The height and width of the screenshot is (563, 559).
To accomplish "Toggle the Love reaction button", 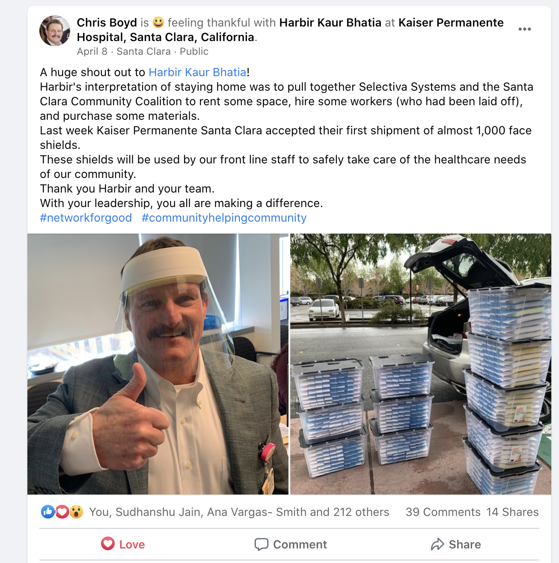I will (123, 544).
